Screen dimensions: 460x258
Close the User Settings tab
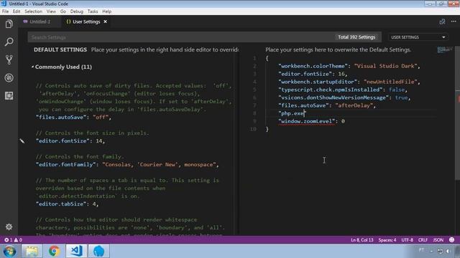(x=106, y=21)
